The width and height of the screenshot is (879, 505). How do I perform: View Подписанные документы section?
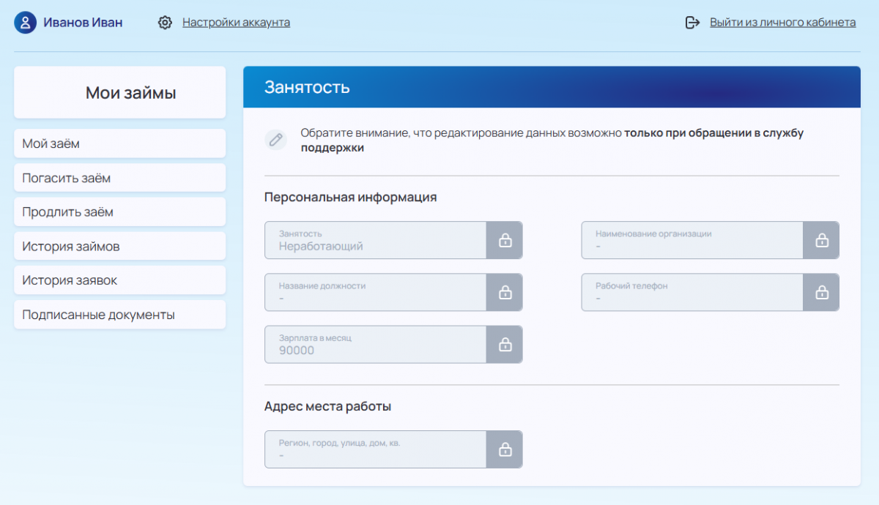(120, 315)
